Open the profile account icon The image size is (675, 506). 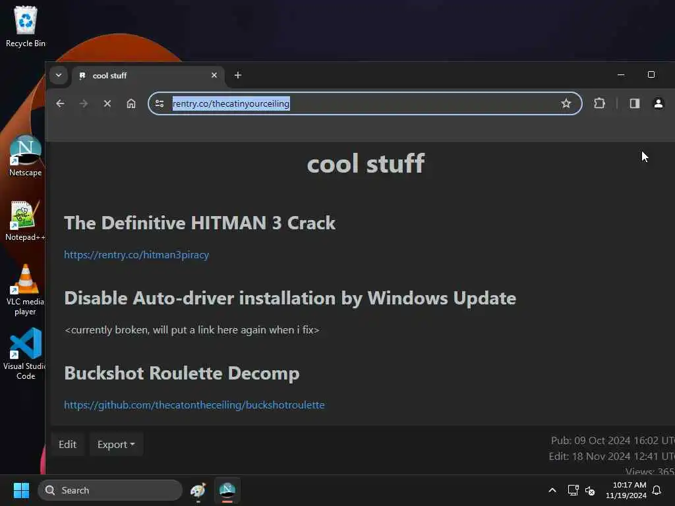[x=659, y=103]
